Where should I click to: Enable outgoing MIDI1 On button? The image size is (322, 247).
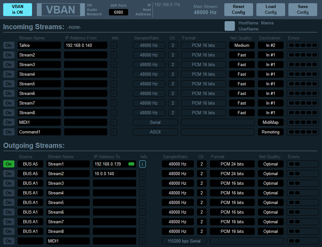tap(9, 241)
